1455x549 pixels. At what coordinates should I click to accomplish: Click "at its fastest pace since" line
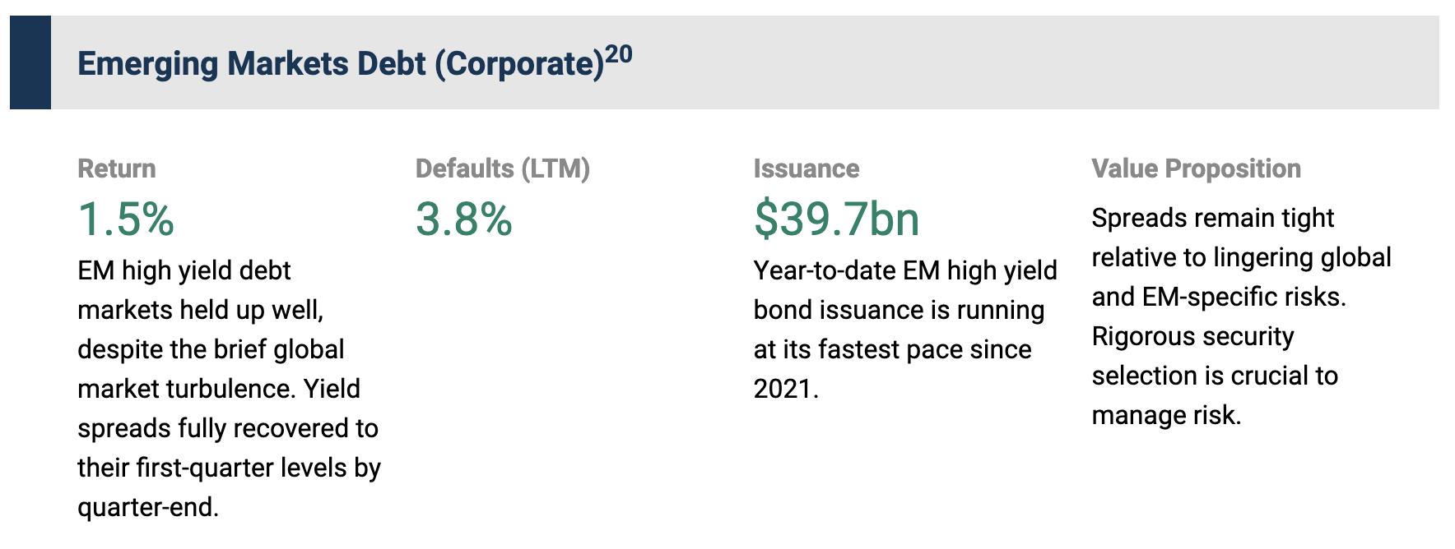pyautogui.click(x=892, y=349)
